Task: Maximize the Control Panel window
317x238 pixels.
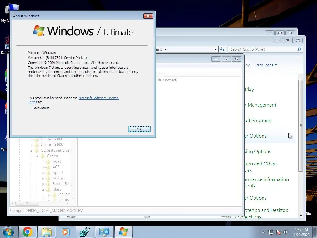Action: [288, 41]
